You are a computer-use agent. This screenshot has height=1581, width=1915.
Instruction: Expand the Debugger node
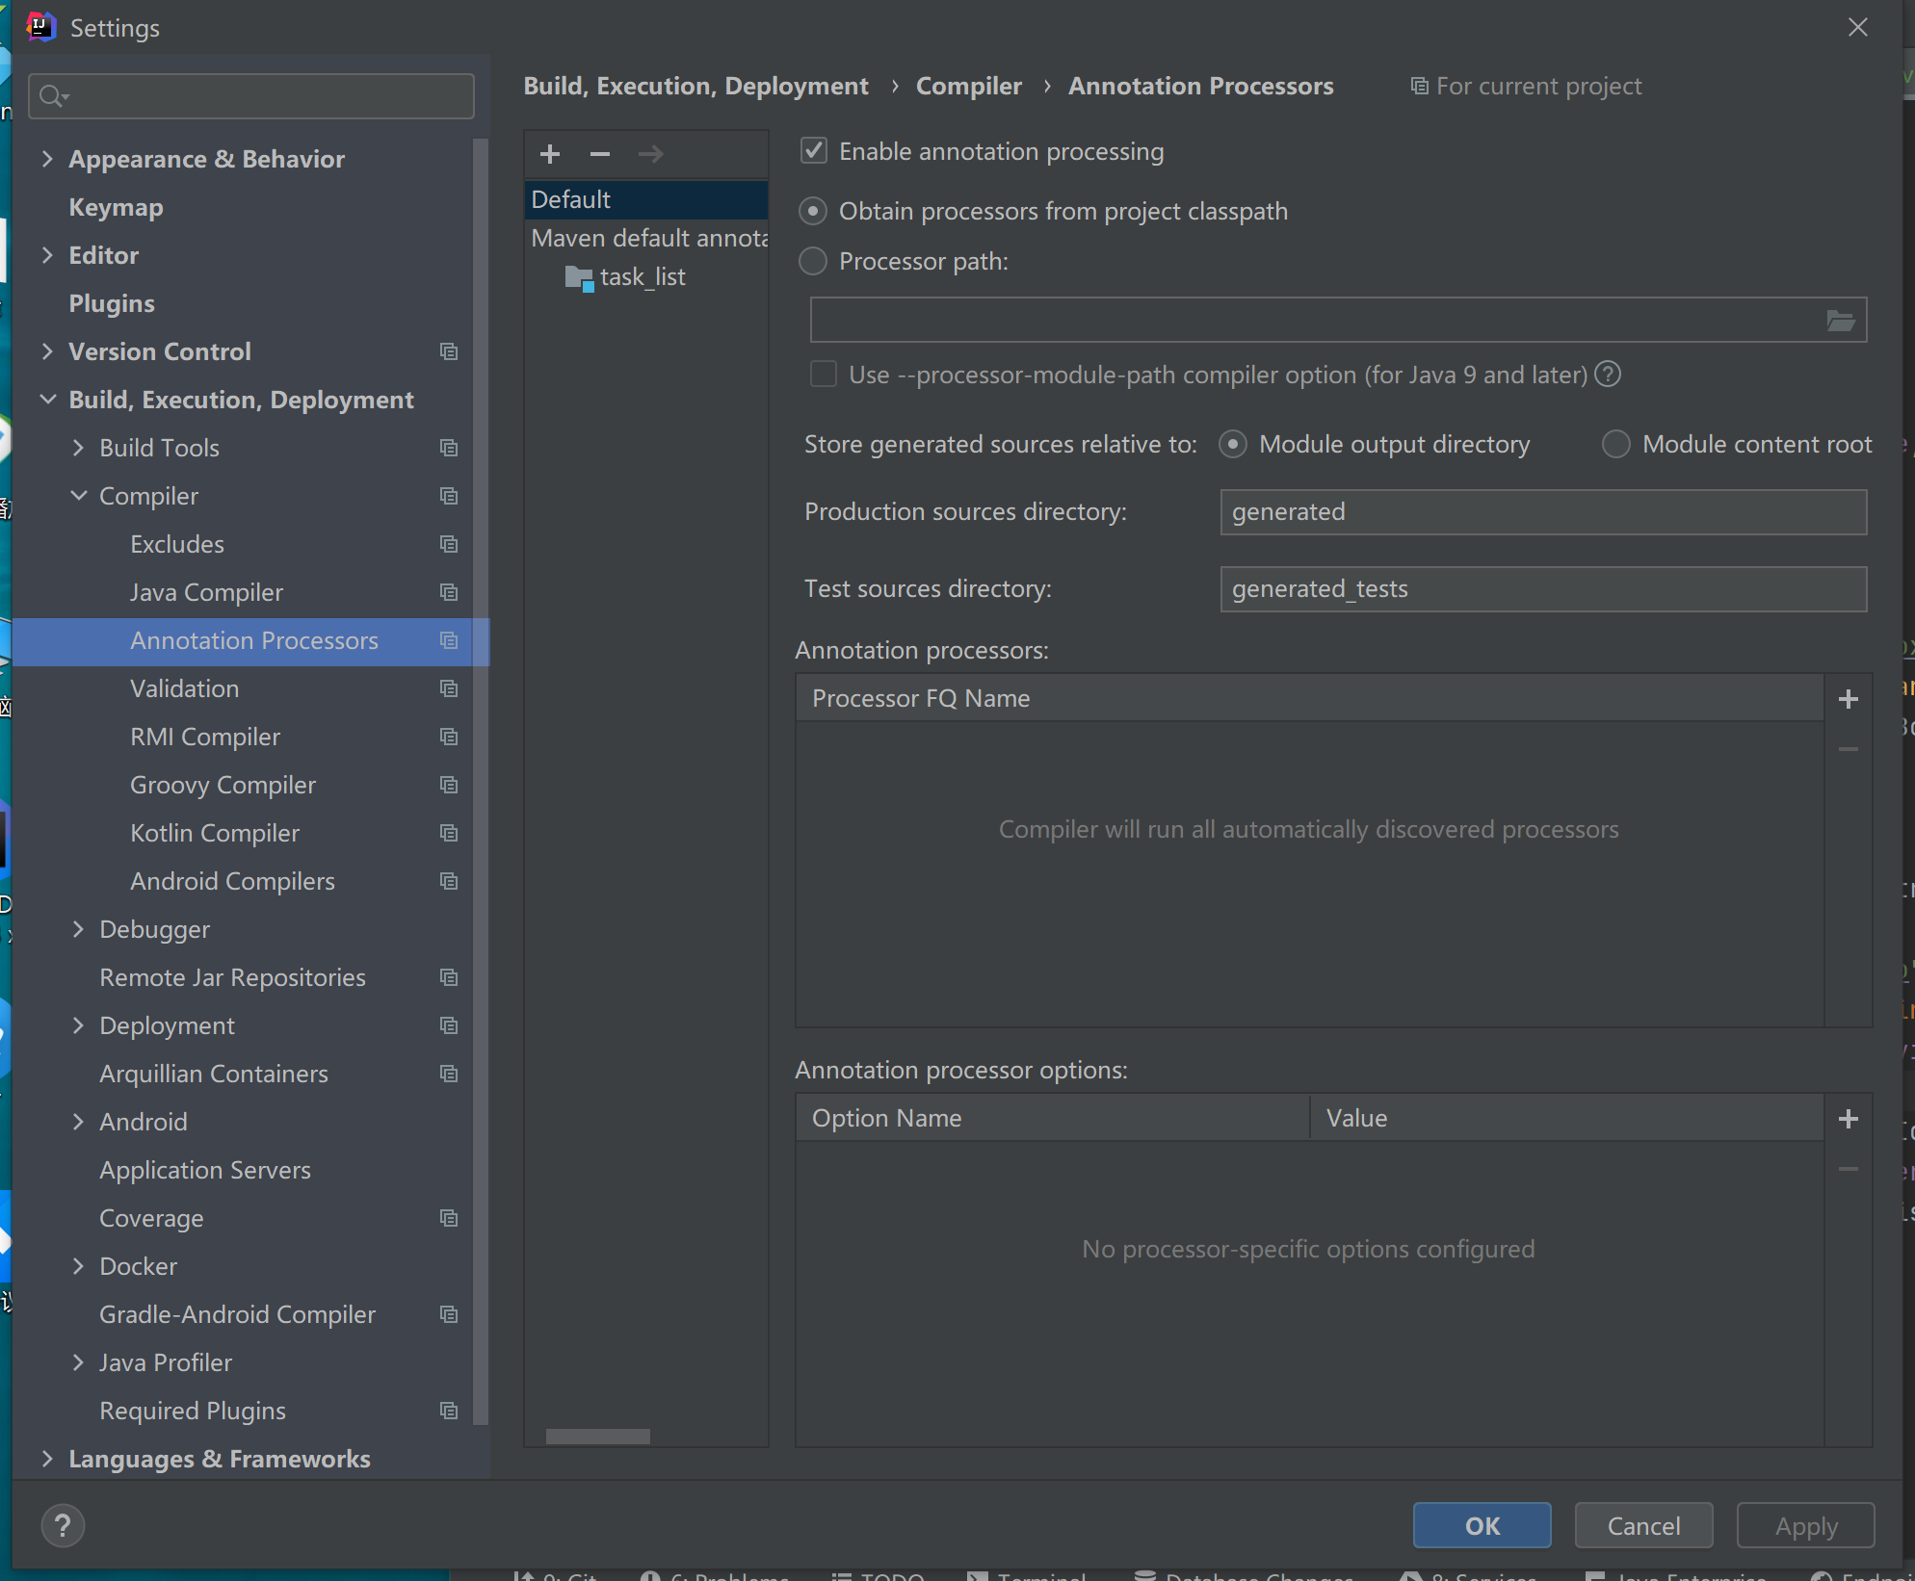point(78,929)
